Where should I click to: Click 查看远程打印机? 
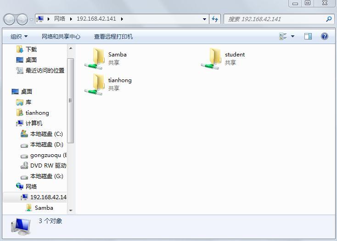113,37
